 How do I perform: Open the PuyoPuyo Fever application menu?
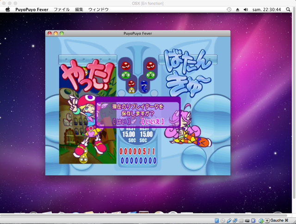(x=32, y=9)
